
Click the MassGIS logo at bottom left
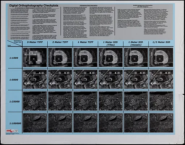coord(12,131)
